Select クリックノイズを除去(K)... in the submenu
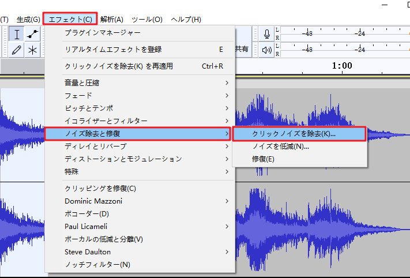 [x=299, y=134]
